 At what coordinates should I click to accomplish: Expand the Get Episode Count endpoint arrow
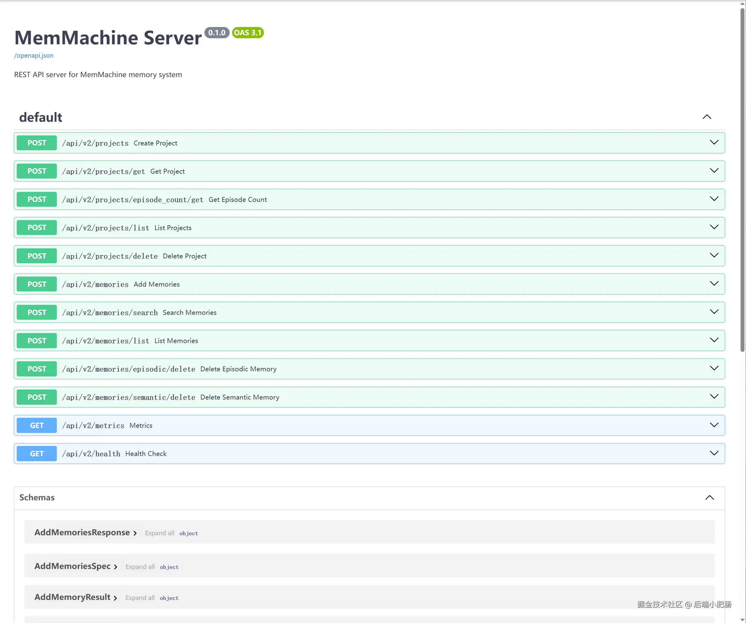tap(714, 199)
